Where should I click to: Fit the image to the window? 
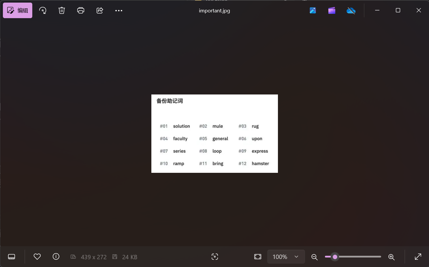(x=258, y=257)
